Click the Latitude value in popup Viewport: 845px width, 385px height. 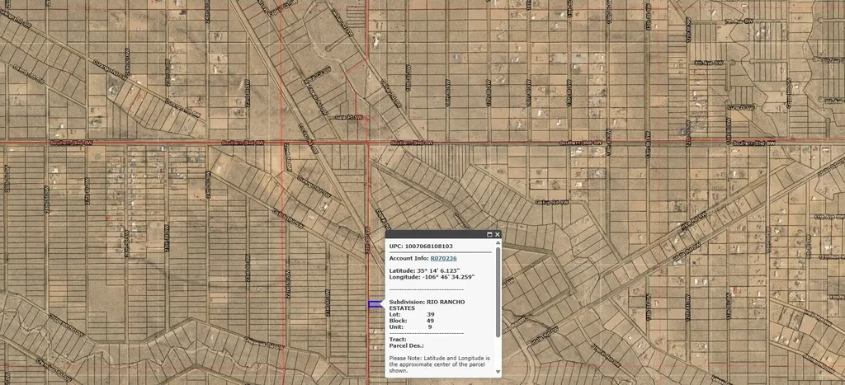(446, 270)
